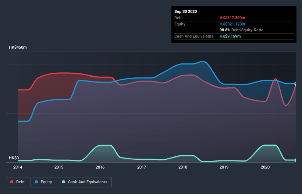Select the 2016 x-axis label
This screenshot has width=302, height=194.
[100, 167]
